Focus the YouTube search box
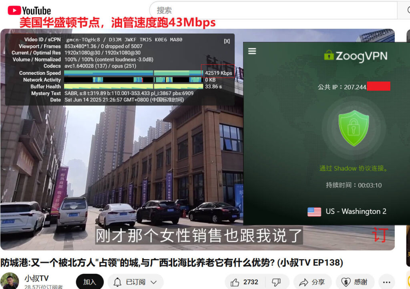This screenshot has width=410, height=289. pos(272,10)
